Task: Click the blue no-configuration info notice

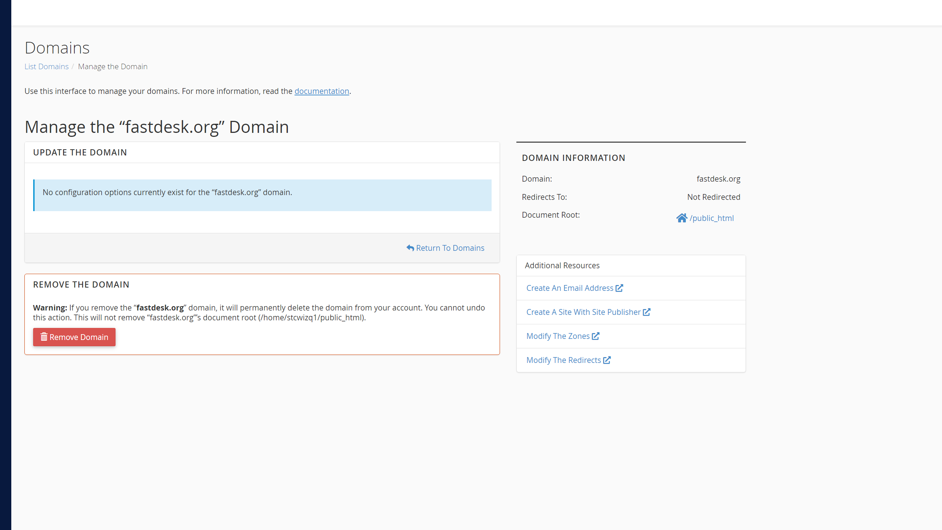Action: pyautogui.click(x=262, y=195)
